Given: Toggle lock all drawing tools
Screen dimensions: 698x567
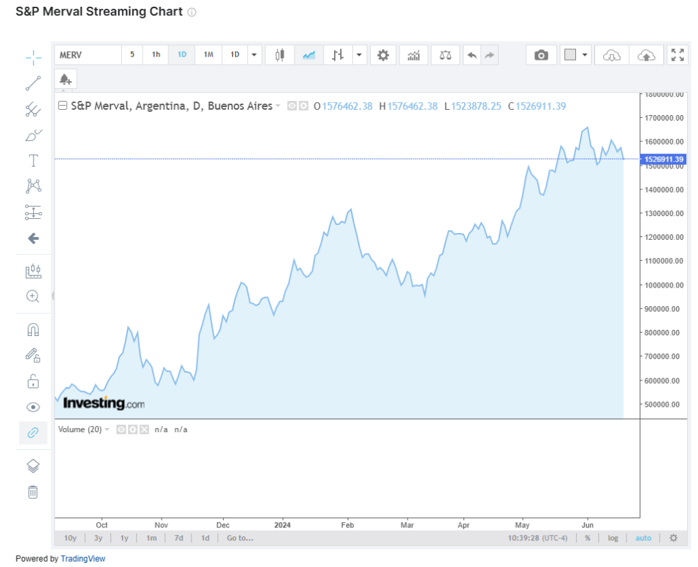Looking at the screenshot, I should tap(33, 382).
